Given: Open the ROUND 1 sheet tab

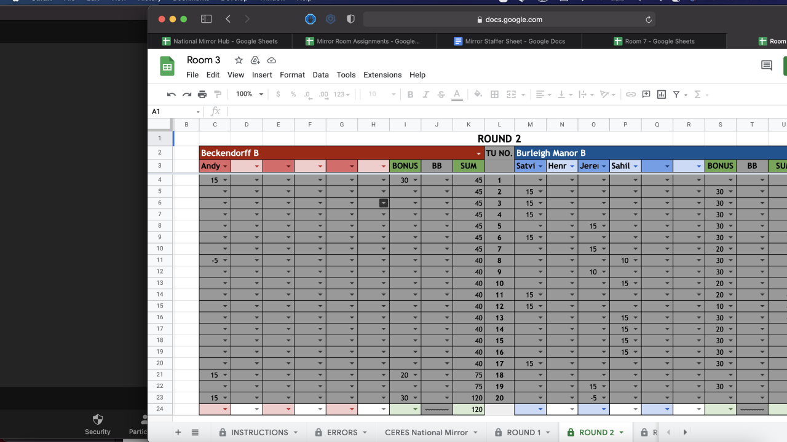Looking at the screenshot, I should pos(523,432).
